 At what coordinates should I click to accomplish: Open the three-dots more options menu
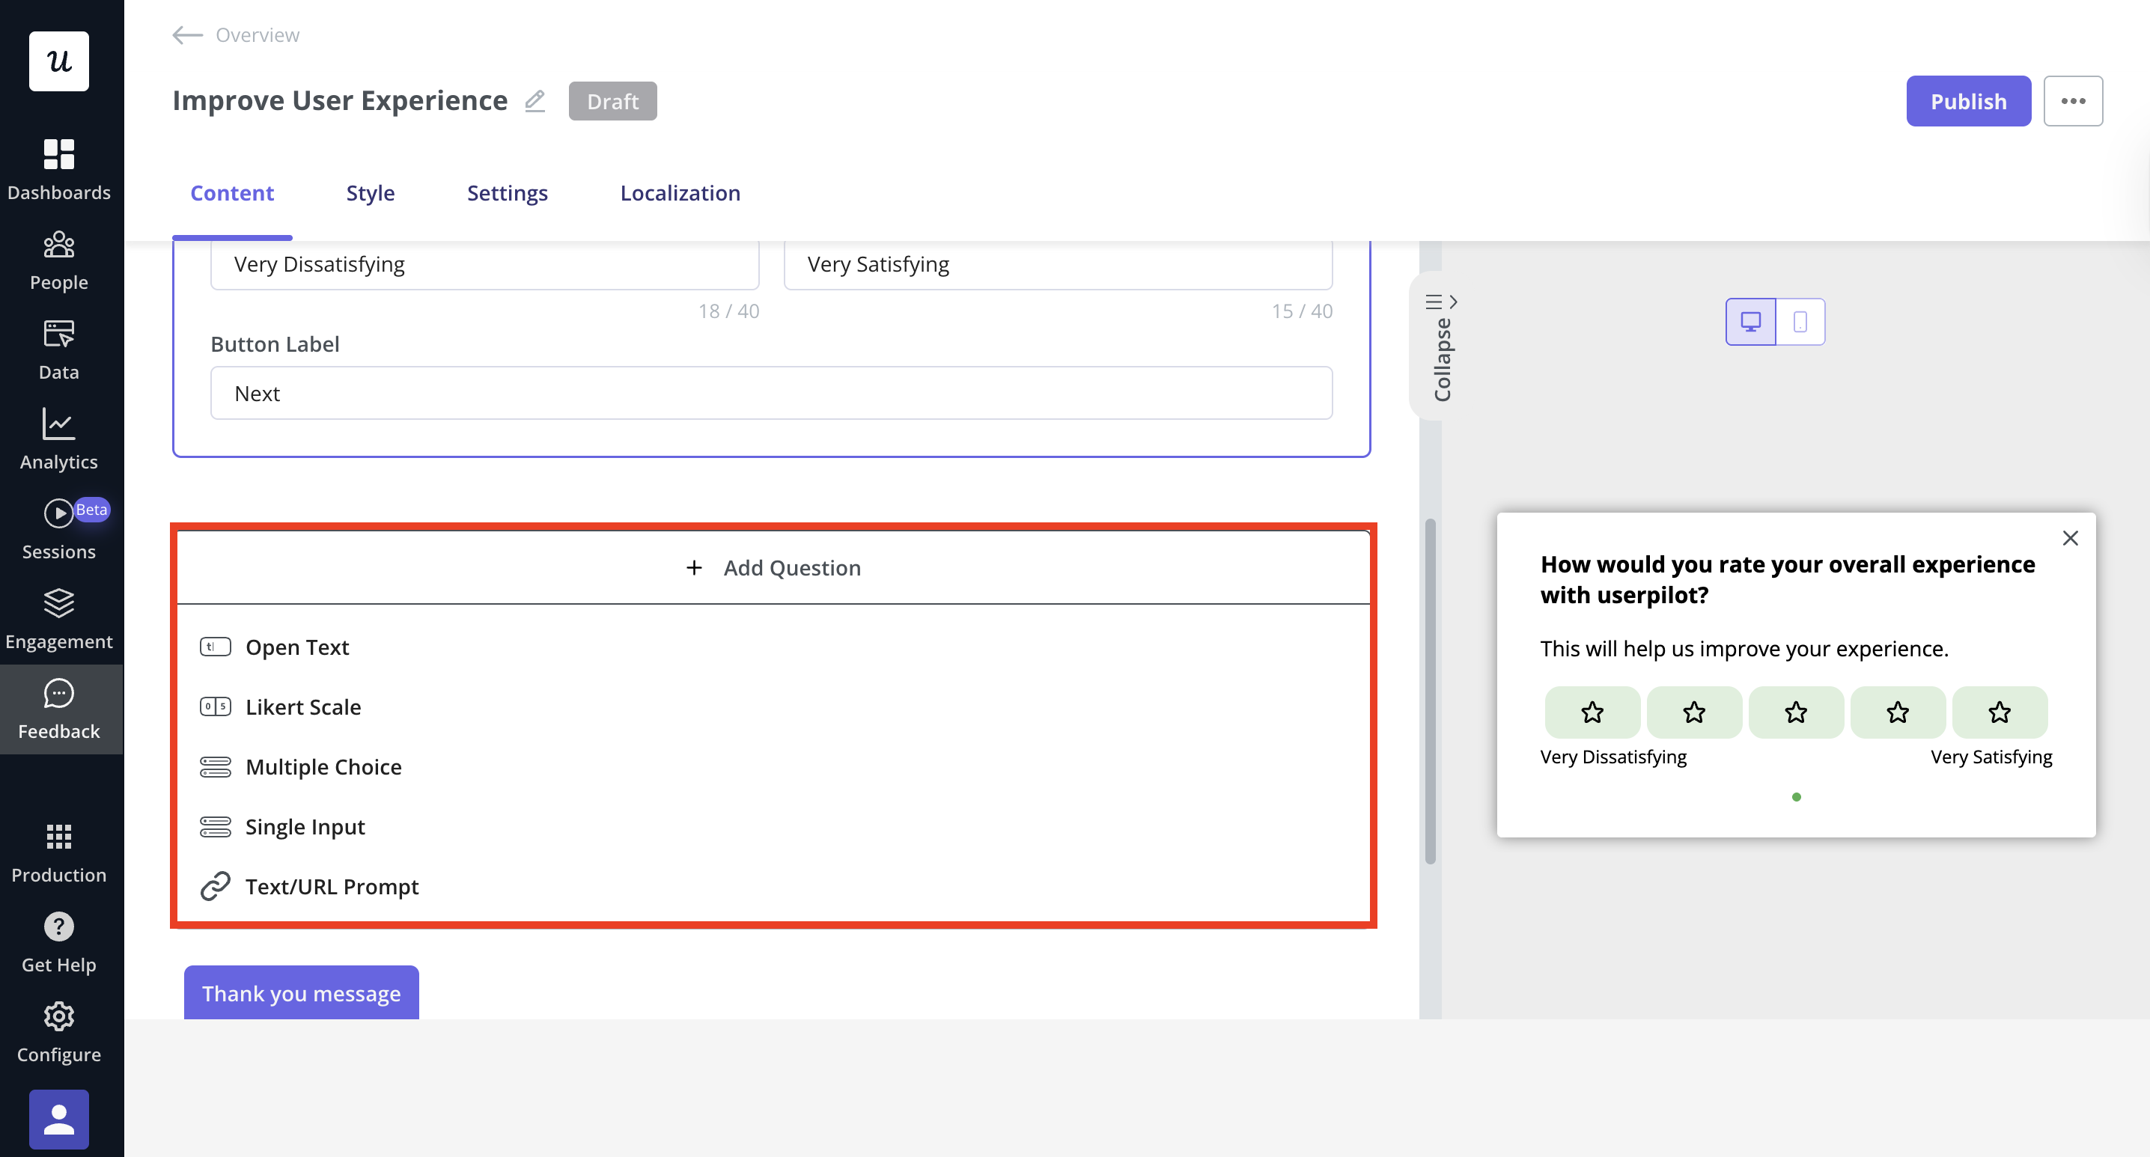tap(2072, 101)
